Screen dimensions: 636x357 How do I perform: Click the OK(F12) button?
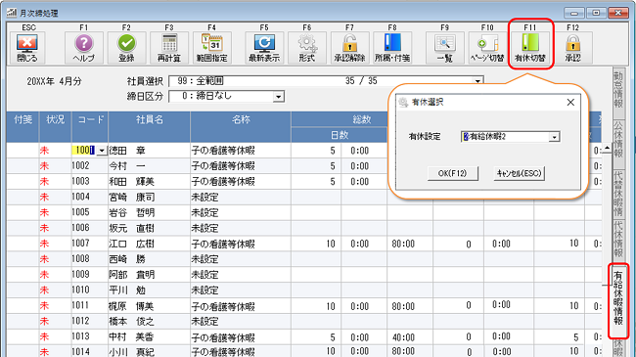[x=453, y=173]
